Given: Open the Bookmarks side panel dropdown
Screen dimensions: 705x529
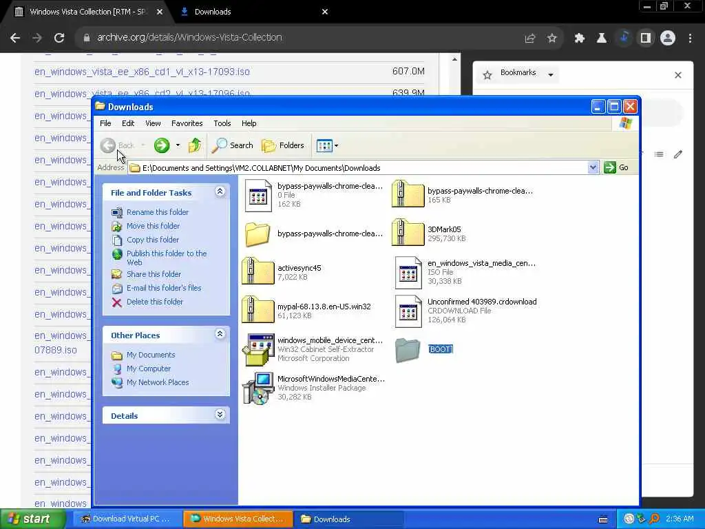Looking at the screenshot, I should point(550,74).
